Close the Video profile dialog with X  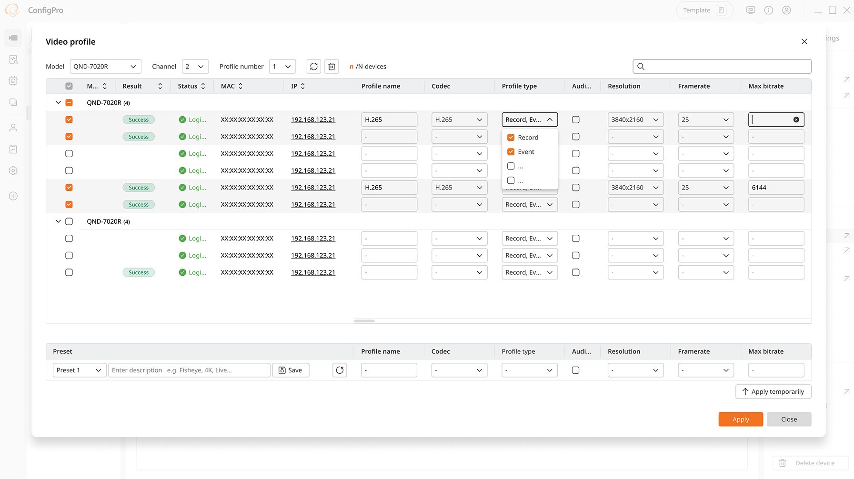pos(804,42)
